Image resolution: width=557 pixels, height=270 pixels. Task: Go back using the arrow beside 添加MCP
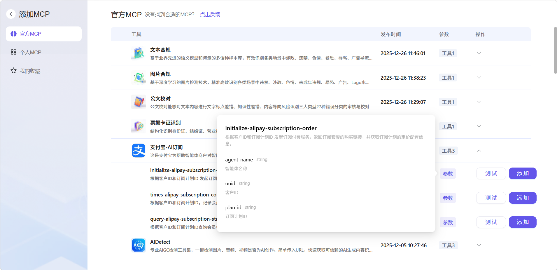[x=11, y=14]
